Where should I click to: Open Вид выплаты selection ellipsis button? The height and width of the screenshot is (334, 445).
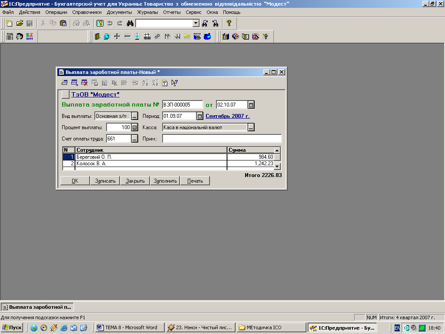[x=135, y=116]
